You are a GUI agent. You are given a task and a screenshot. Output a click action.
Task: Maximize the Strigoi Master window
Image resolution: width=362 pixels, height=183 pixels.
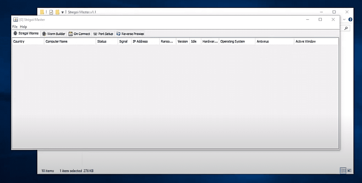[320, 20]
